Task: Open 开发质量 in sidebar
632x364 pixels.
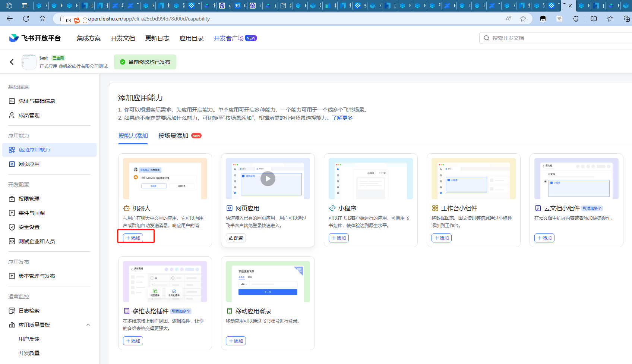Action: pyautogui.click(x=29, y=353)
